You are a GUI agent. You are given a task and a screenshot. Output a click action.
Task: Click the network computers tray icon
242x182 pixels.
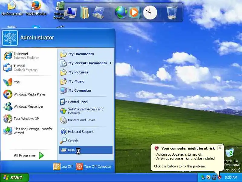pyautogui.click(x=214, y=177)
